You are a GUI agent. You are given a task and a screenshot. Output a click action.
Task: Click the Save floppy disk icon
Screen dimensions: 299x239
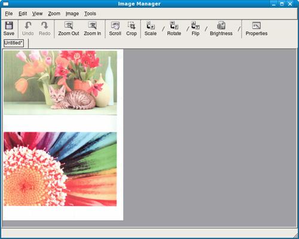point(9,26)
